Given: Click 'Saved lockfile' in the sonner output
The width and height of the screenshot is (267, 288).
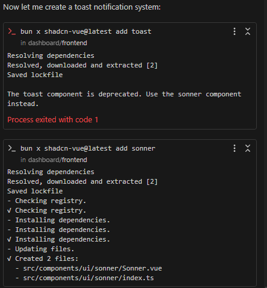Looking at the screenshot, I should 35,191.
